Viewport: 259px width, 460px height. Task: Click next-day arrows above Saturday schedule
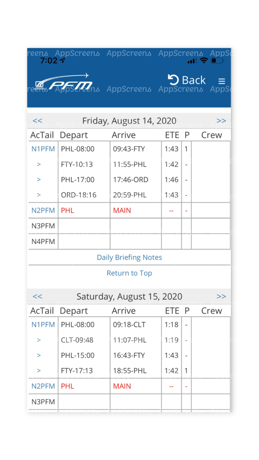point(221,296)
